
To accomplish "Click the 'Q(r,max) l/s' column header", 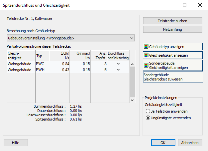I will (x=80, y=56).
